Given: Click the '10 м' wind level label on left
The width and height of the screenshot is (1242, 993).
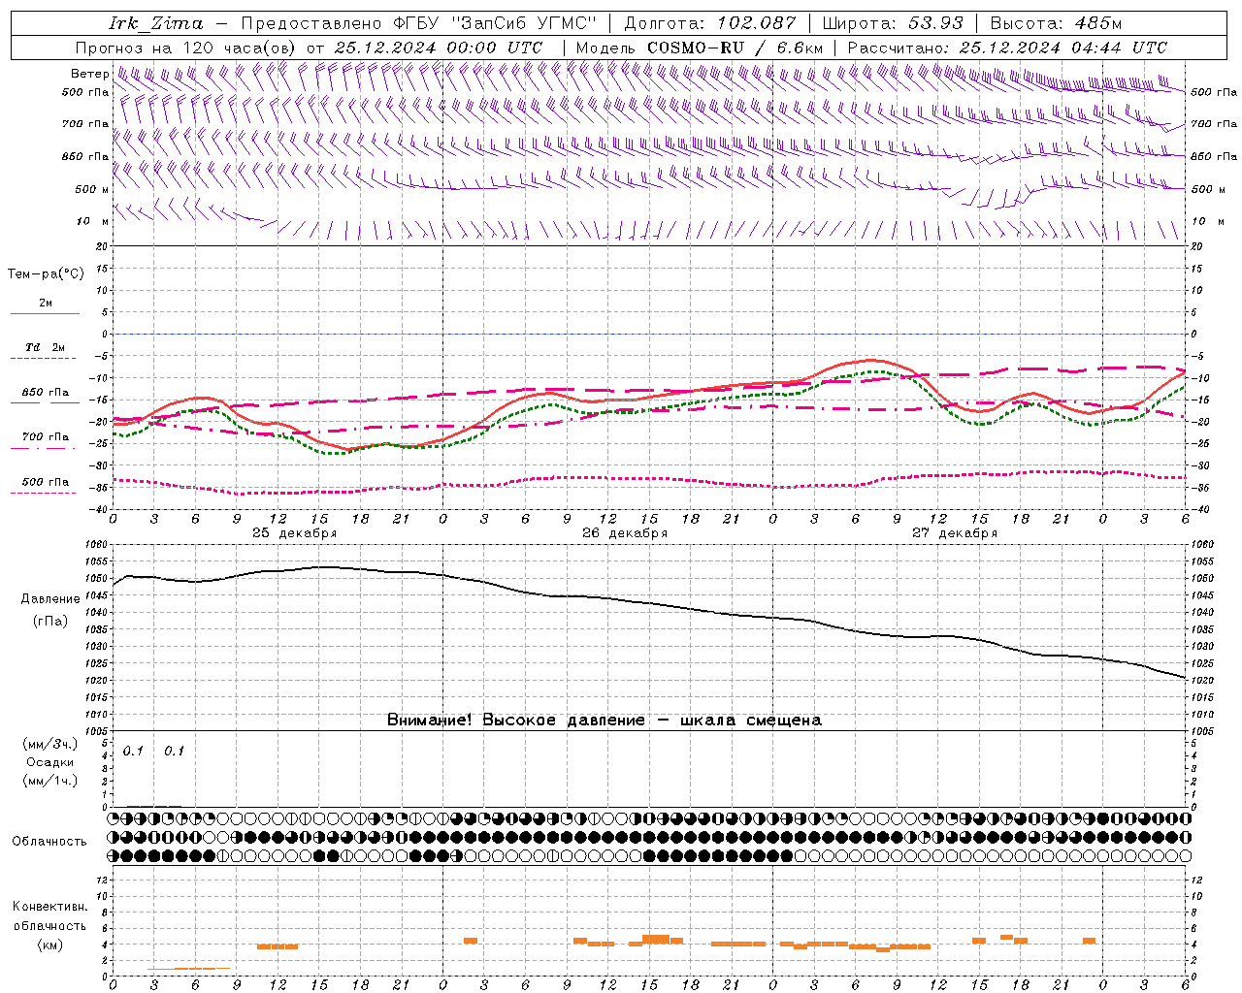Looking at the screenshot, I should [93, 221].
